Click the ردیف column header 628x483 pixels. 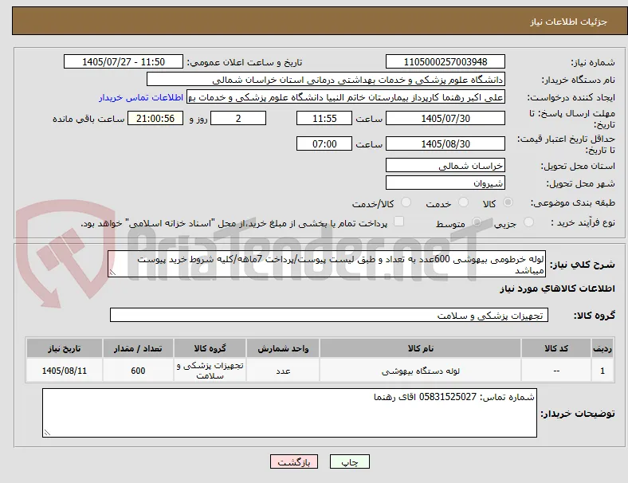[602, 348]
